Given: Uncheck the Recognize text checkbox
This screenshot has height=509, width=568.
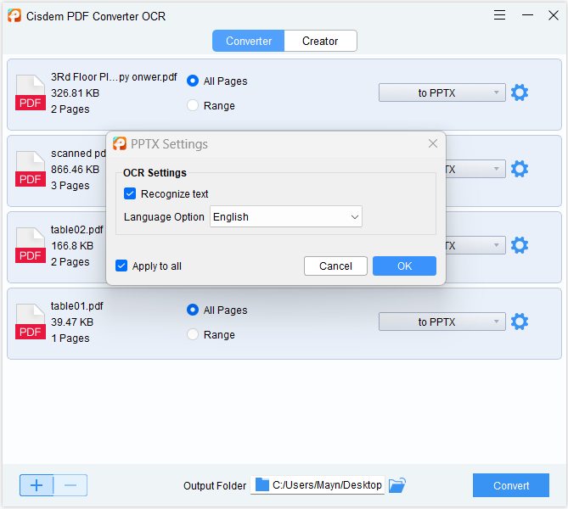Looking at the screenshot, I should tap(130, 194).
